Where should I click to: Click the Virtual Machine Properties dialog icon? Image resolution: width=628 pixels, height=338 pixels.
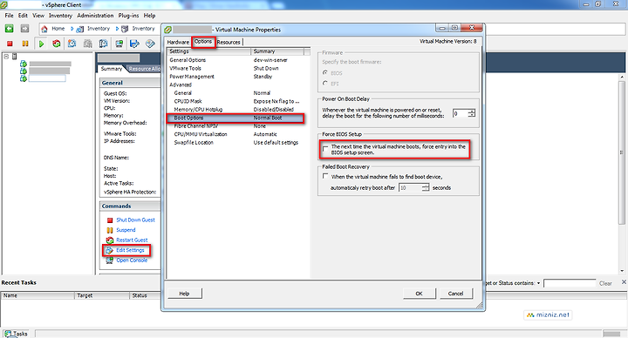pos(168,30)
